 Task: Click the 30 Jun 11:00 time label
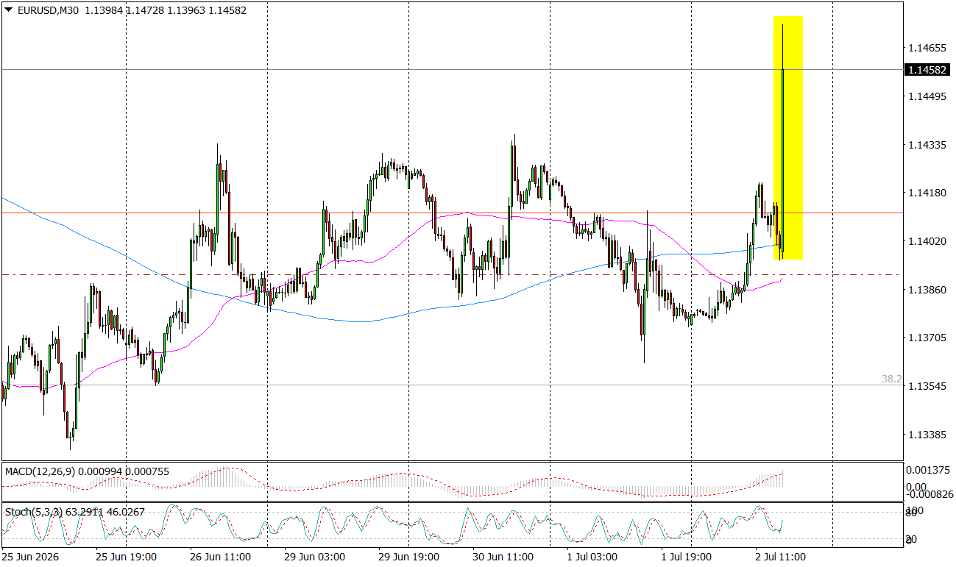(503, 557)
